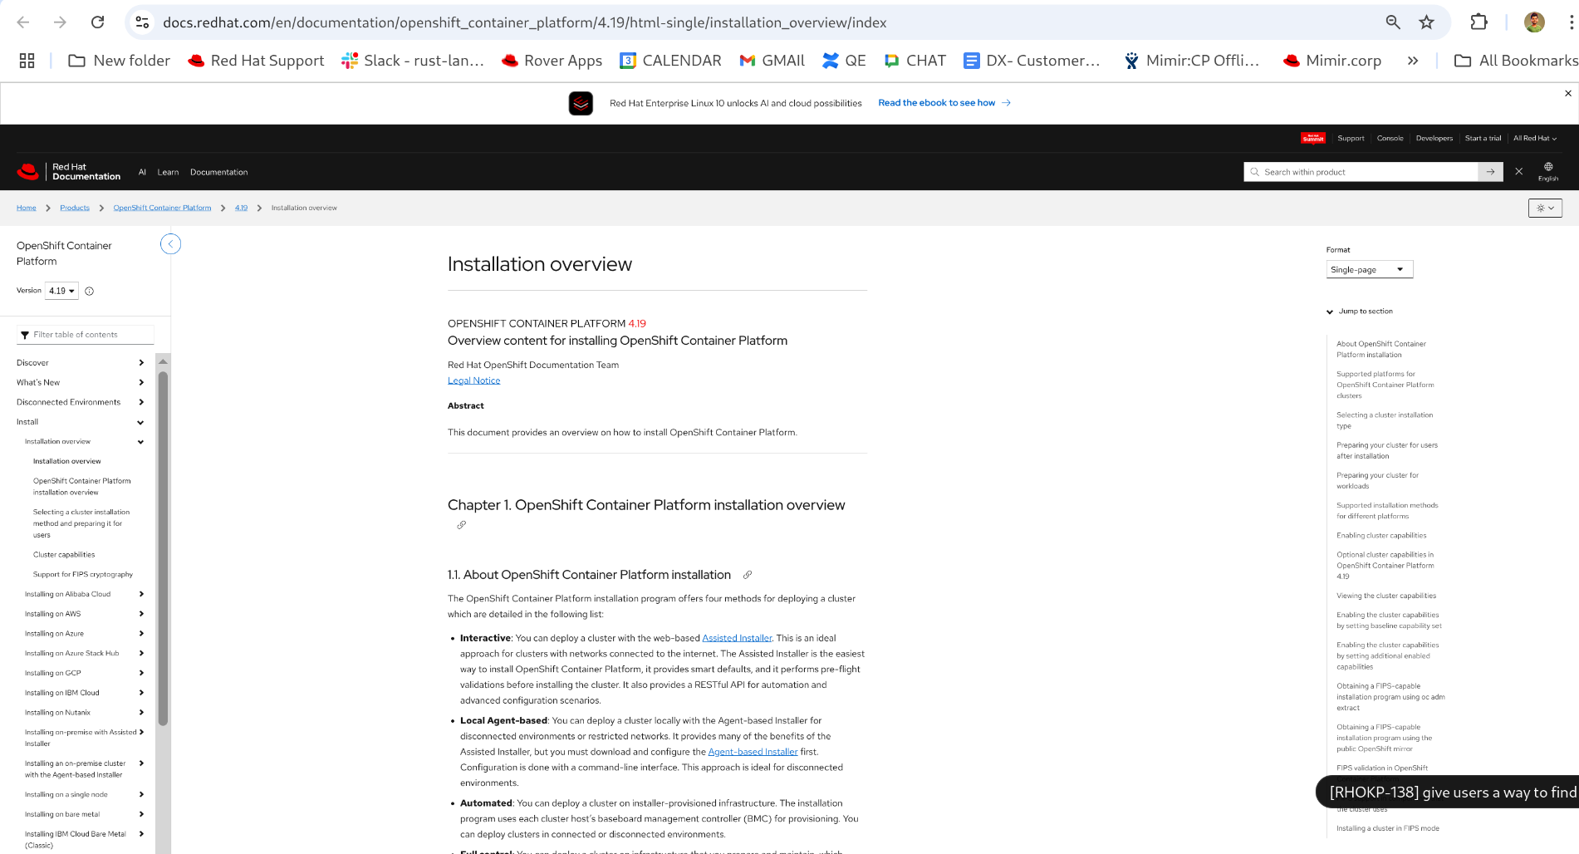Open the English language globe selector
The width and height of the screenshot is (1579, 854).
tap(1548, 171)
